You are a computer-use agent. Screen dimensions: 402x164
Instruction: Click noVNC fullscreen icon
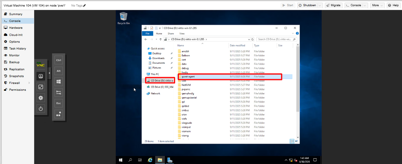(x=40, y=87)
